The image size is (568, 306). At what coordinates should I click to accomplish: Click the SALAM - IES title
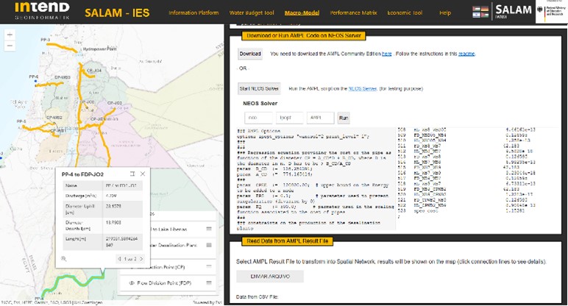[117, 13]
